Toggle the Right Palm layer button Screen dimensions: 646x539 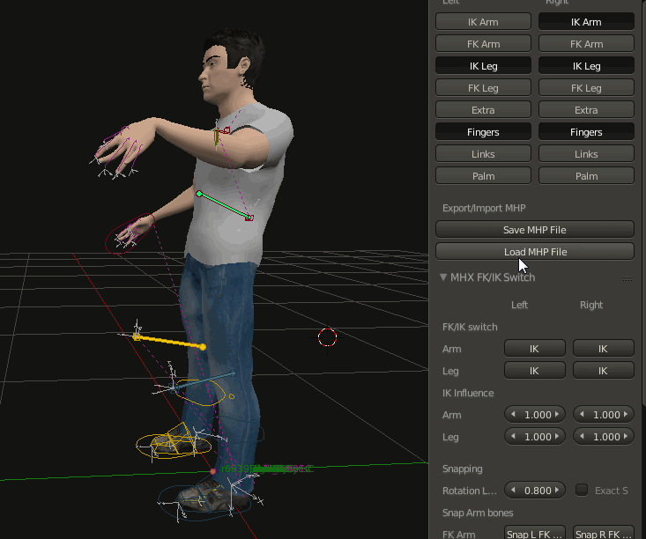[x=586, y=176]
